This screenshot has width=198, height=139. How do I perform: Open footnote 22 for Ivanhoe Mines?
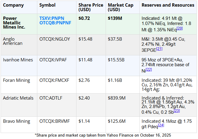click(149, 70)
